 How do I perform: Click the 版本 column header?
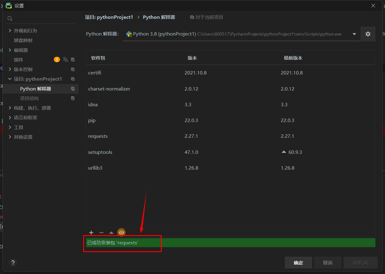[192, 58]
